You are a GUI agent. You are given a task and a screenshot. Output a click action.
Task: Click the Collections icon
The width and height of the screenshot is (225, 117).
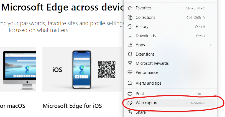pyautogui.click(x=130, y=17)
